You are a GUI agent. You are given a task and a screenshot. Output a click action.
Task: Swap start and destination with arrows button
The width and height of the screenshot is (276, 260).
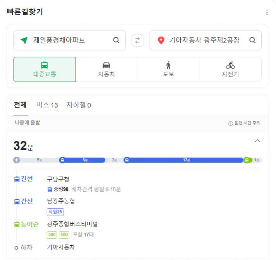[x=137, y=41]
